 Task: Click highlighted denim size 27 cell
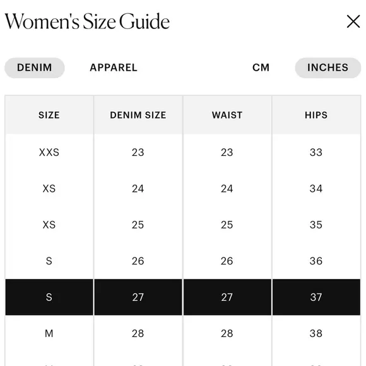[x=138, y=297]
